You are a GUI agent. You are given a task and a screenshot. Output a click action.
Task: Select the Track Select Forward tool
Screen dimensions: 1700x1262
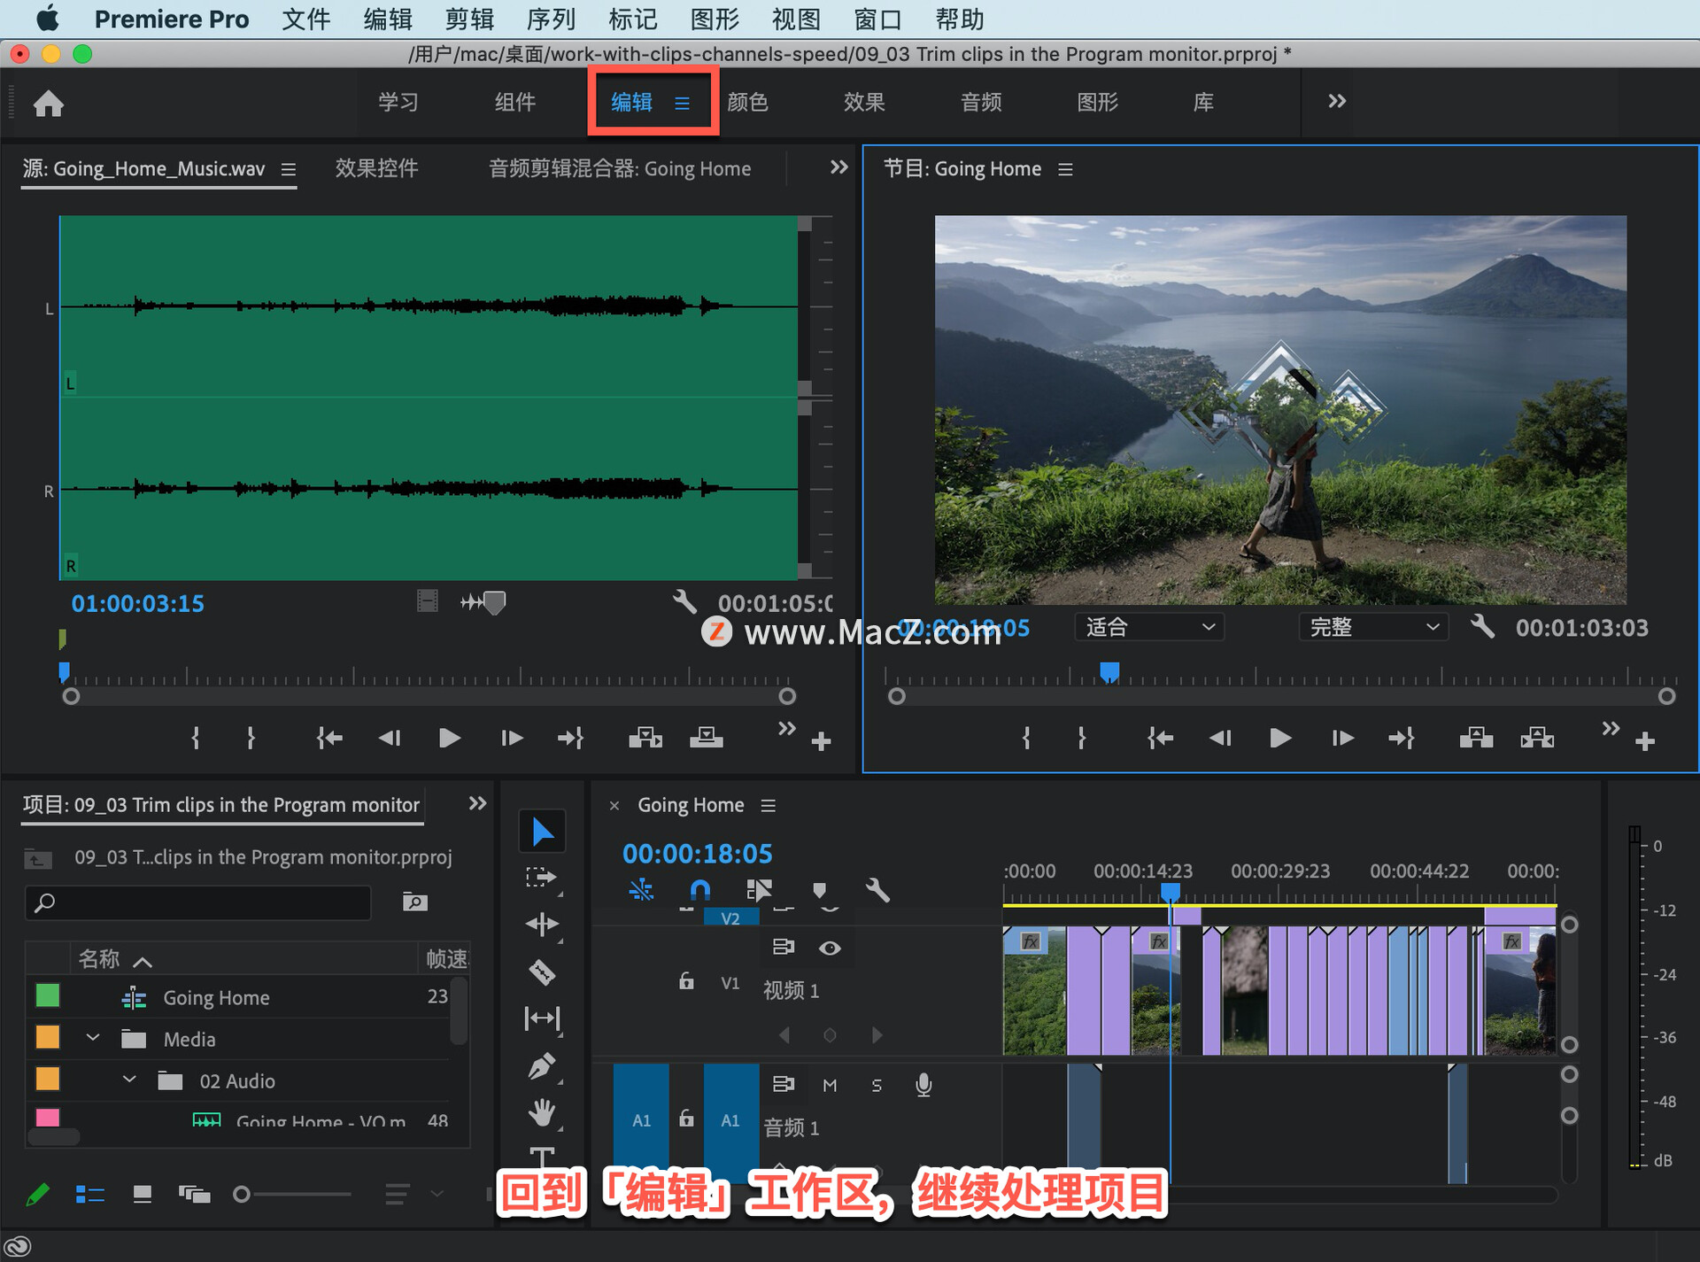point(540,878)
